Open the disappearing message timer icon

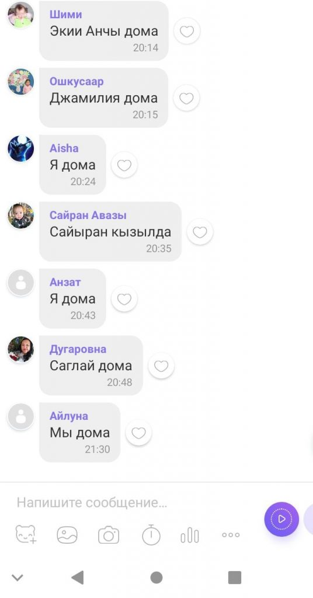tap(151, 534)
